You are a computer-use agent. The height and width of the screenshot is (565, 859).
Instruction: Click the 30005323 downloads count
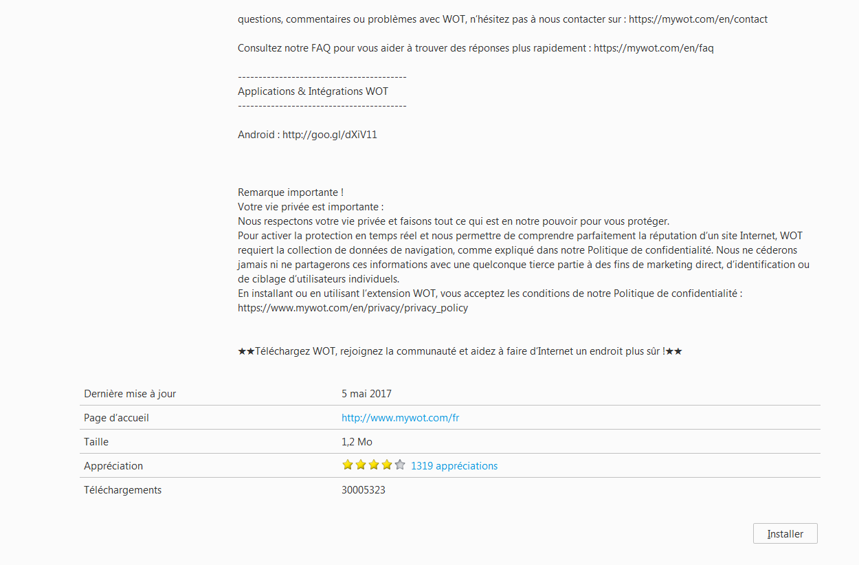pos(364,490)
